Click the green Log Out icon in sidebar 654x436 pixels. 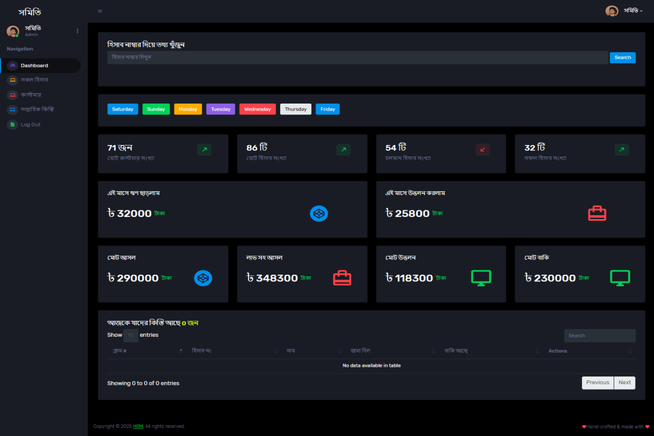tap(11, 124)
